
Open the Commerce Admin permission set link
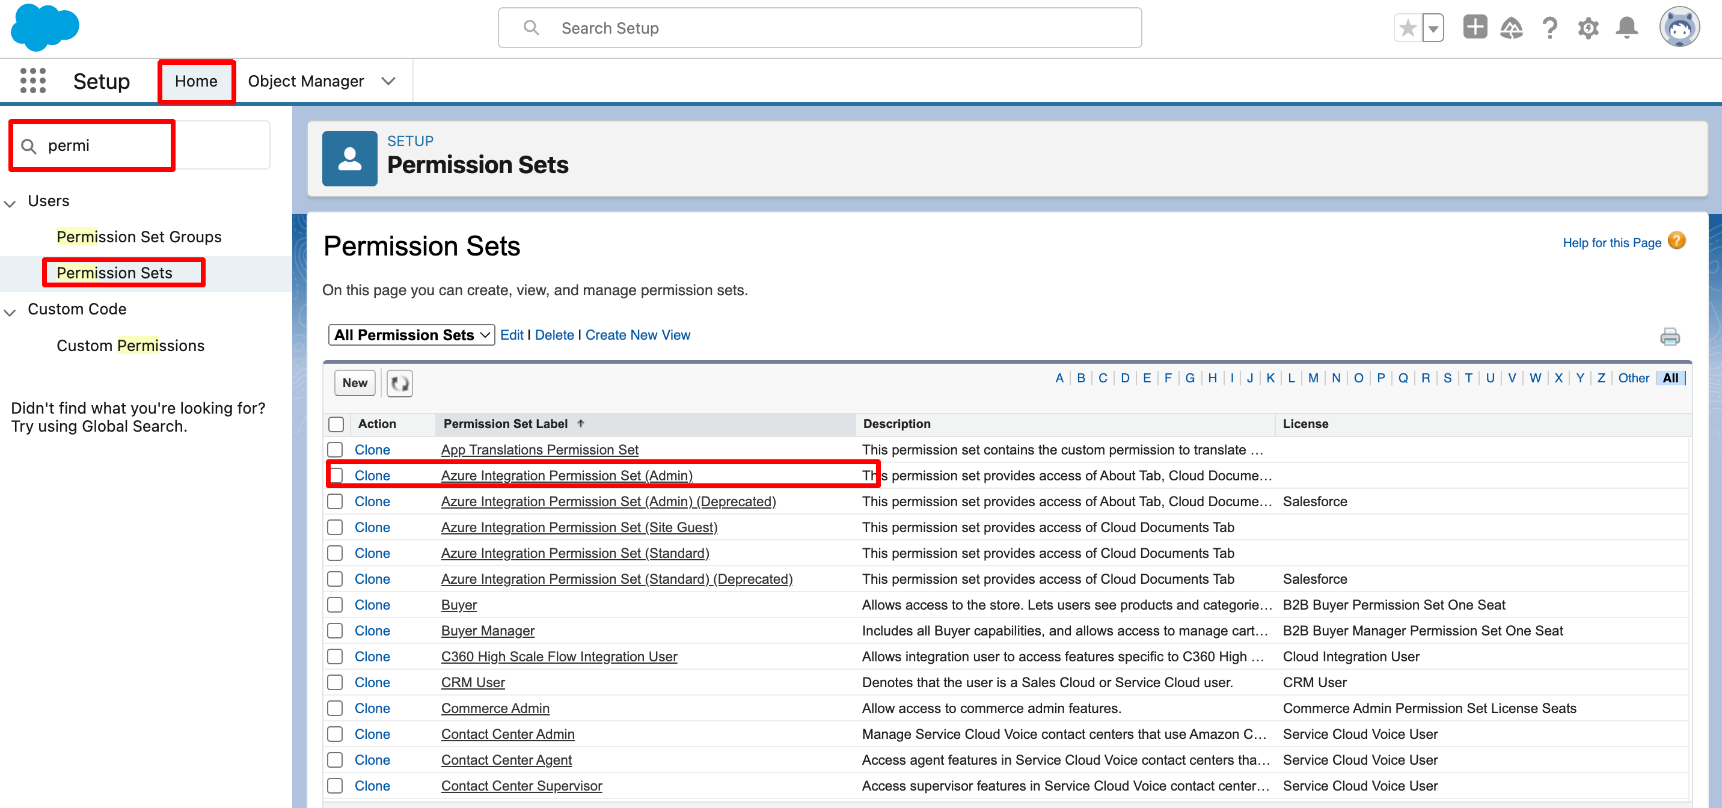(x=495, y=708)
